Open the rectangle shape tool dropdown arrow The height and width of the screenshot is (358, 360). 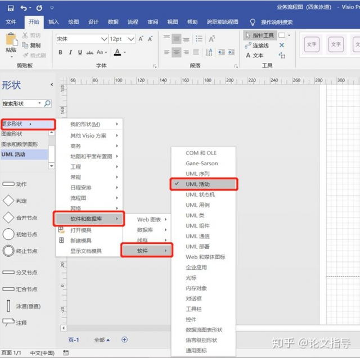[289, 35]
